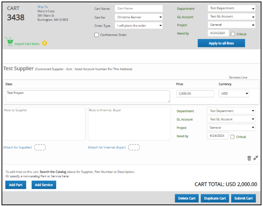Screen dimensions: 263x206
Task: Click the Attach for Internal, Buyer dashed box
Action: coord(134,148)
